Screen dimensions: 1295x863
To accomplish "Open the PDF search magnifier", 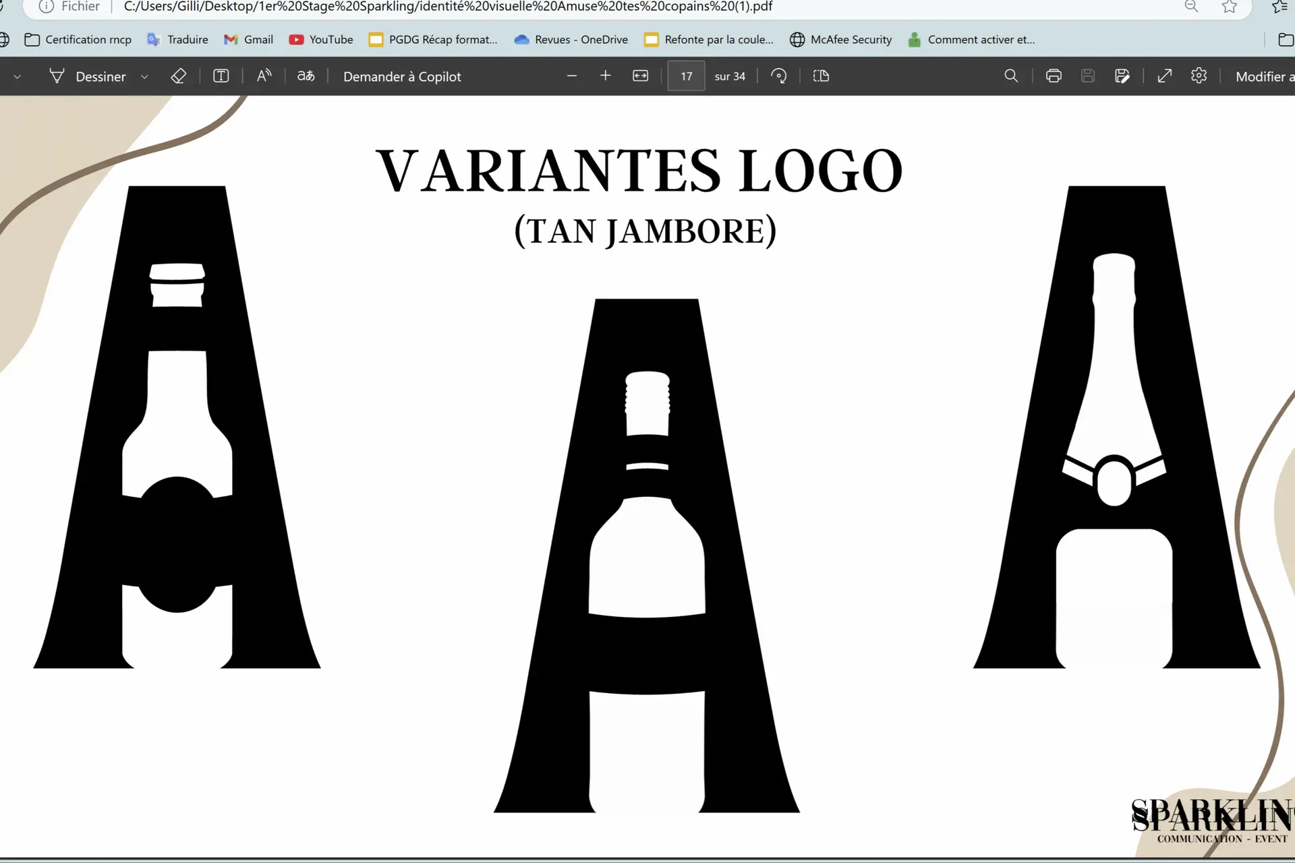I will [x=1011, y=76].
